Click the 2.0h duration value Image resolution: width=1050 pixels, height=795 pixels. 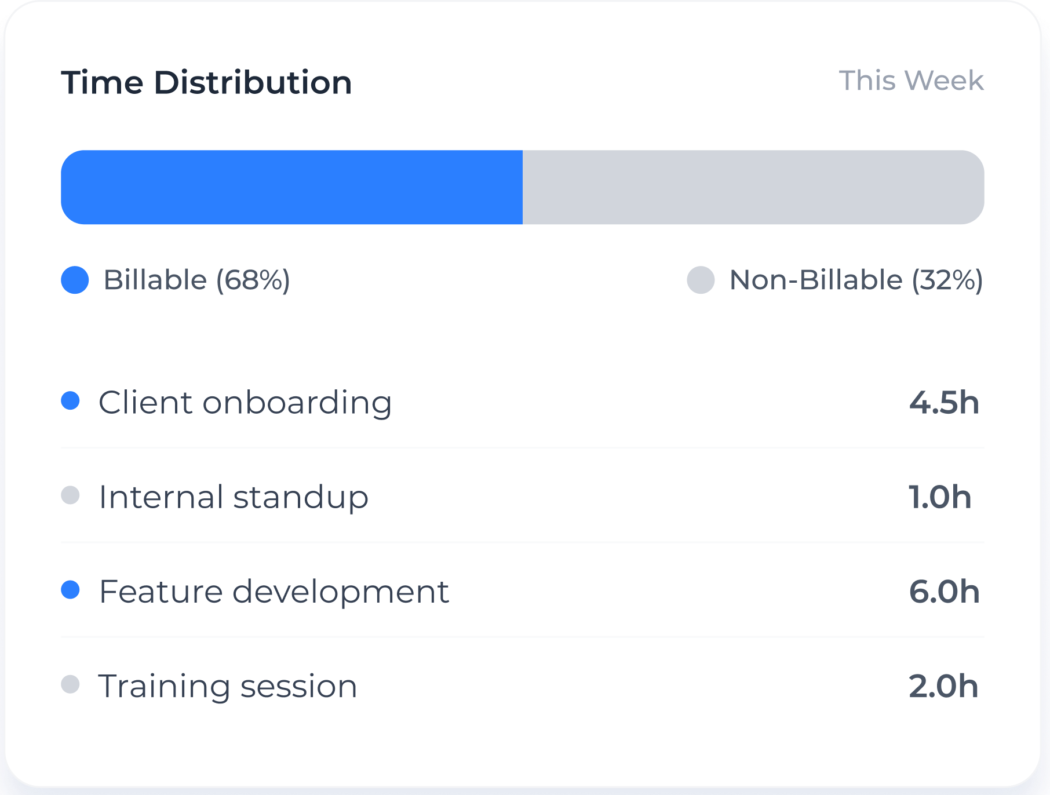point(943,686)
